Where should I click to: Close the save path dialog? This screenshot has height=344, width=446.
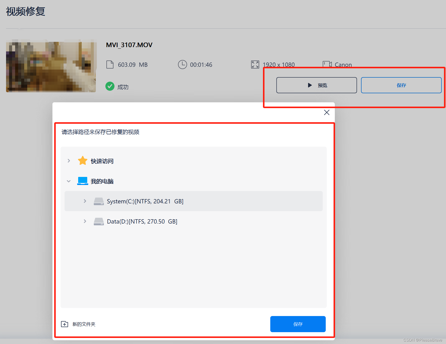click(326, 112)
